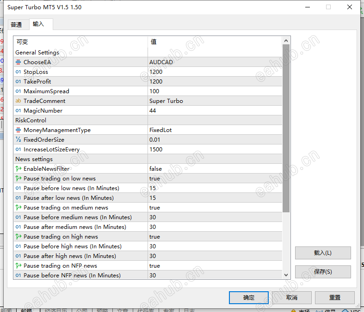Click the 取消 button

291,298
